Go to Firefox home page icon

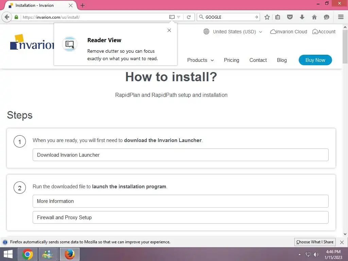[x=314, y=17]
